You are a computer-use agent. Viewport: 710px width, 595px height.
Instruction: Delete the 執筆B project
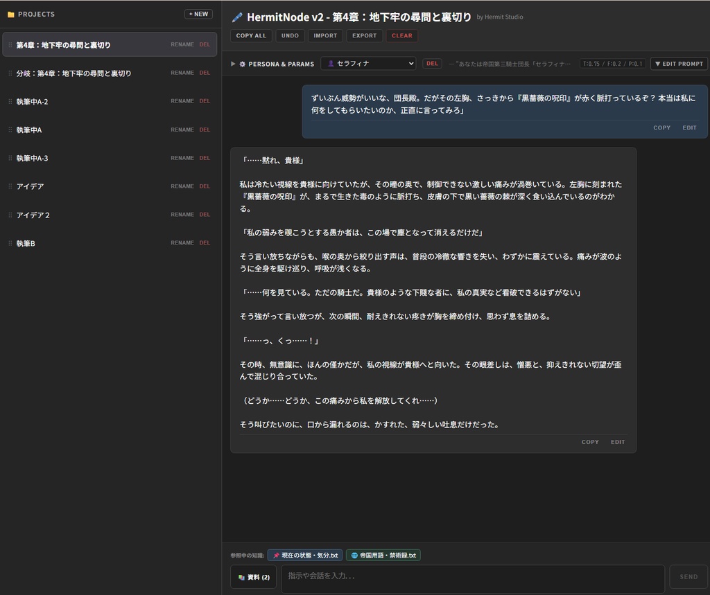(x=205, y=242)
